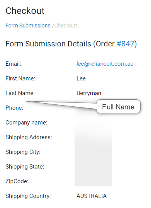Click the ZipCode label
Screen dimensions: 151x208
click(x=17, y=181)
